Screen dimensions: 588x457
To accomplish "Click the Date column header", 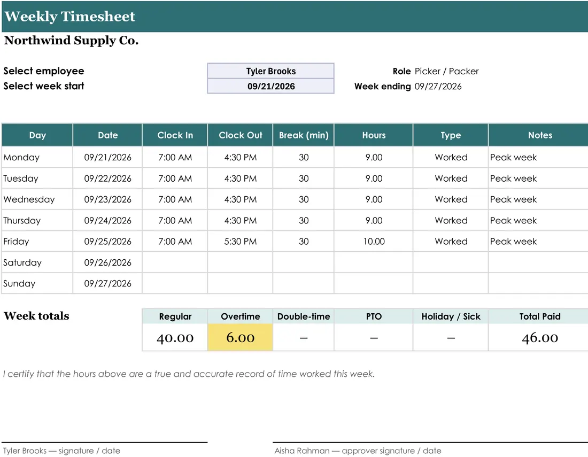I will pos(107,135).
